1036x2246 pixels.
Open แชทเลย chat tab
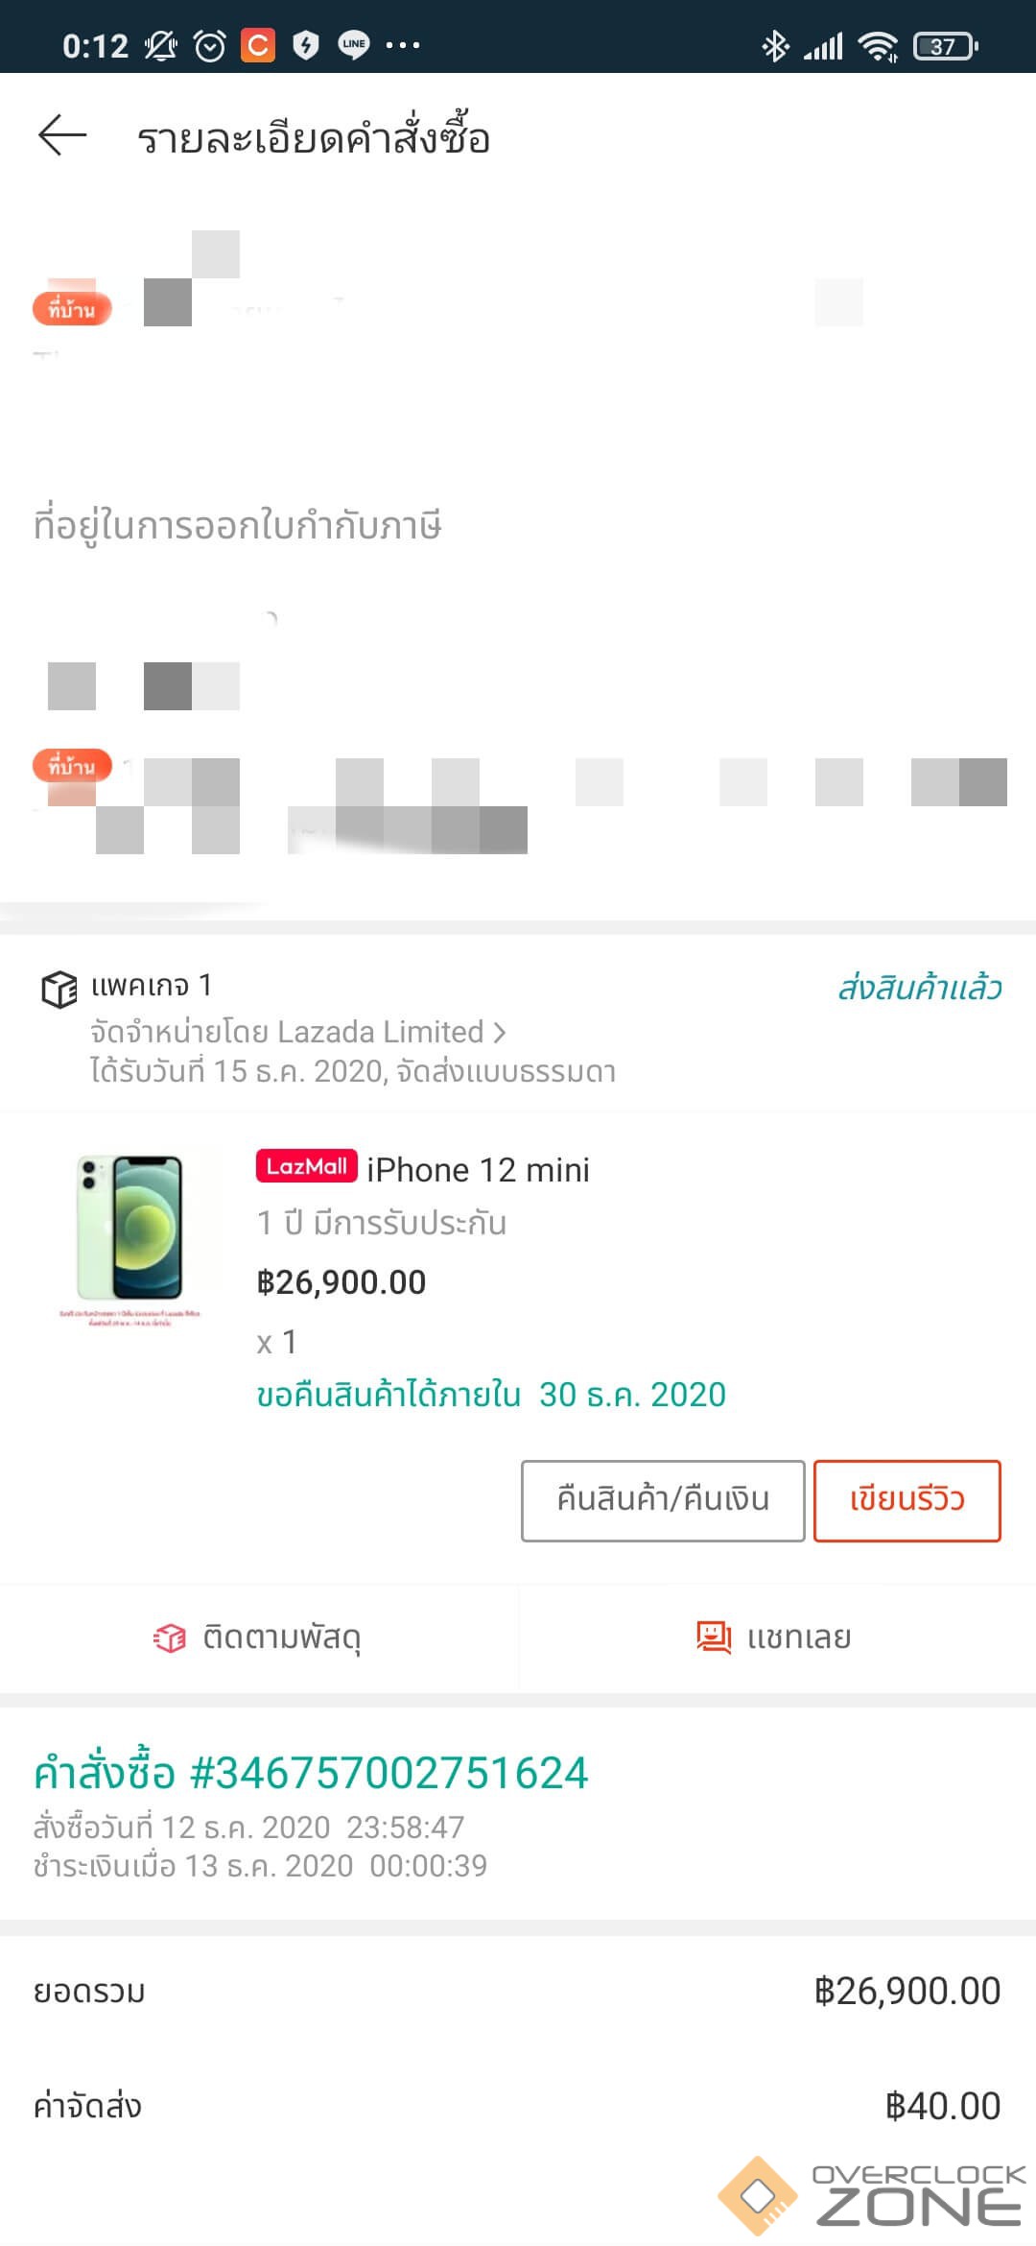coord(775,1637)
